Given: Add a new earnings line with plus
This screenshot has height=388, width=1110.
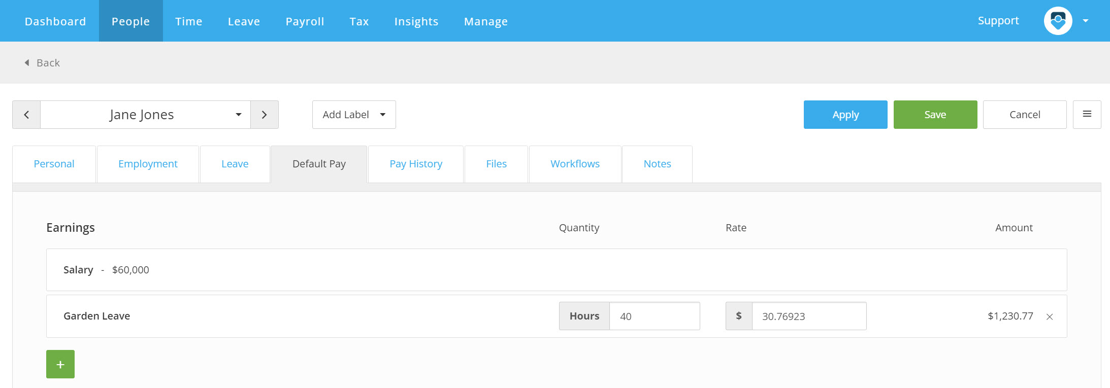Looking at the screenshot, I should pos(60,364).
